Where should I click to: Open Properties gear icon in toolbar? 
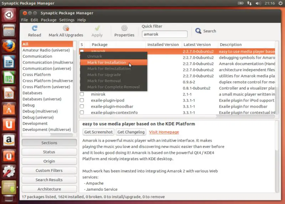coord(124,28)
